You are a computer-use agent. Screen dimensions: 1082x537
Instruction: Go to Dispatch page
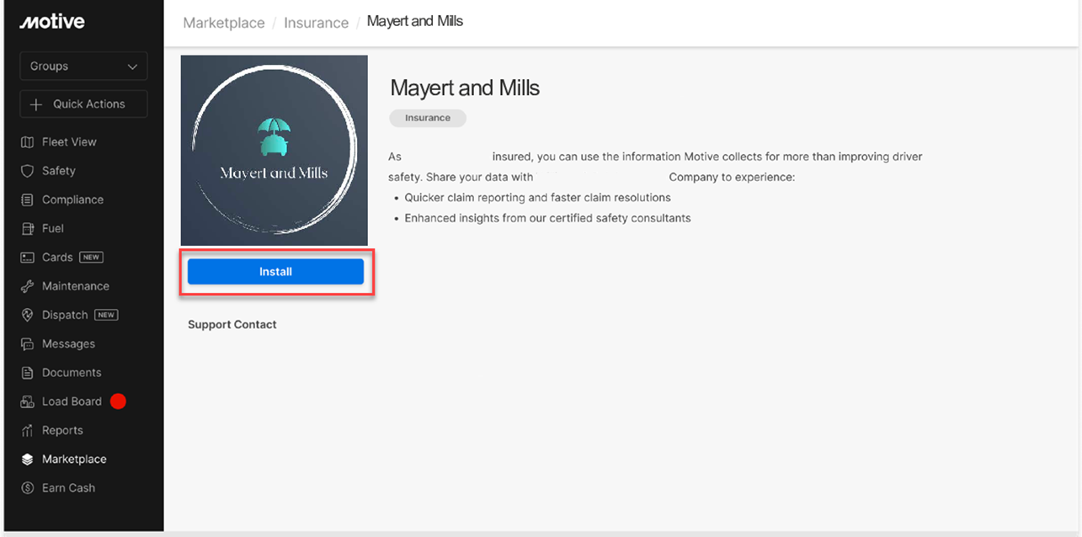[65, 315]
